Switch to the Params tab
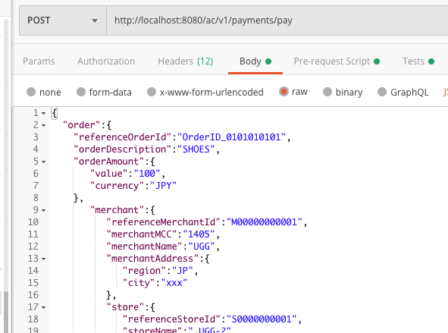The height and width of the screenshot is (333, 448). pyautogui.click(x=39, y=61)
